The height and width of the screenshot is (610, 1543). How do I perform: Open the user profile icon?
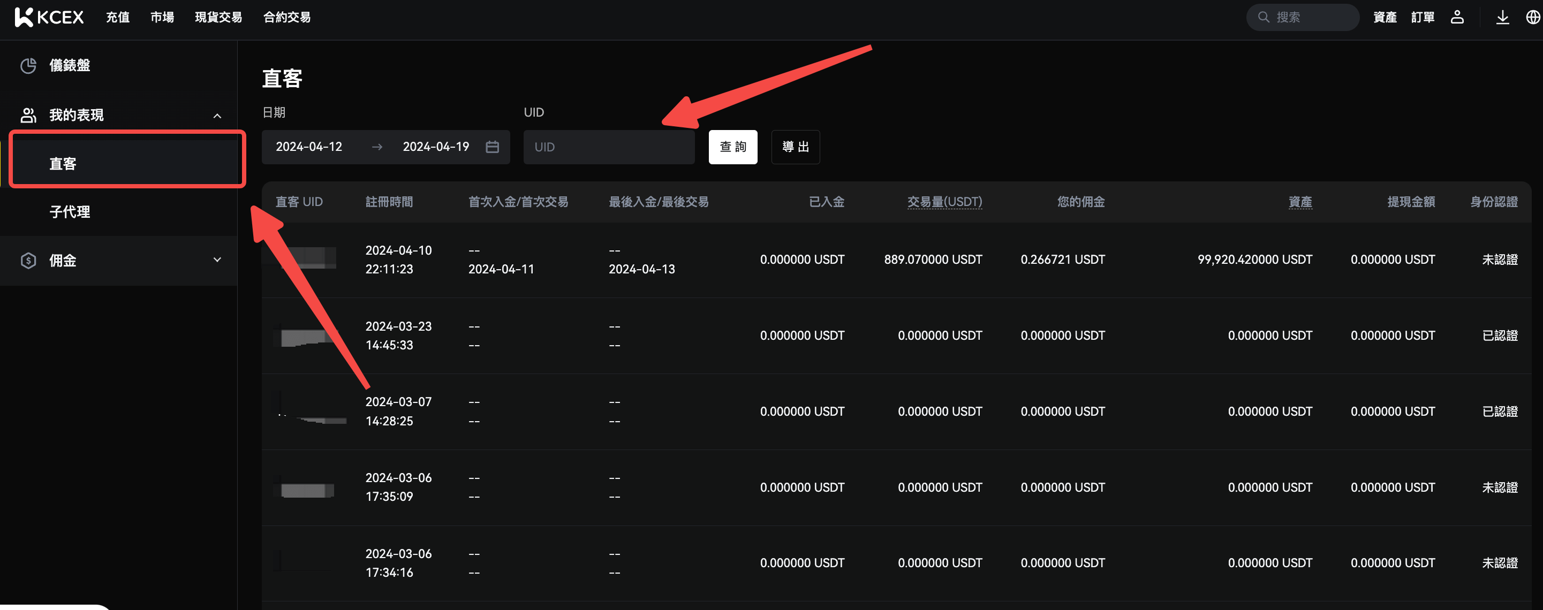click(1457, 17)
